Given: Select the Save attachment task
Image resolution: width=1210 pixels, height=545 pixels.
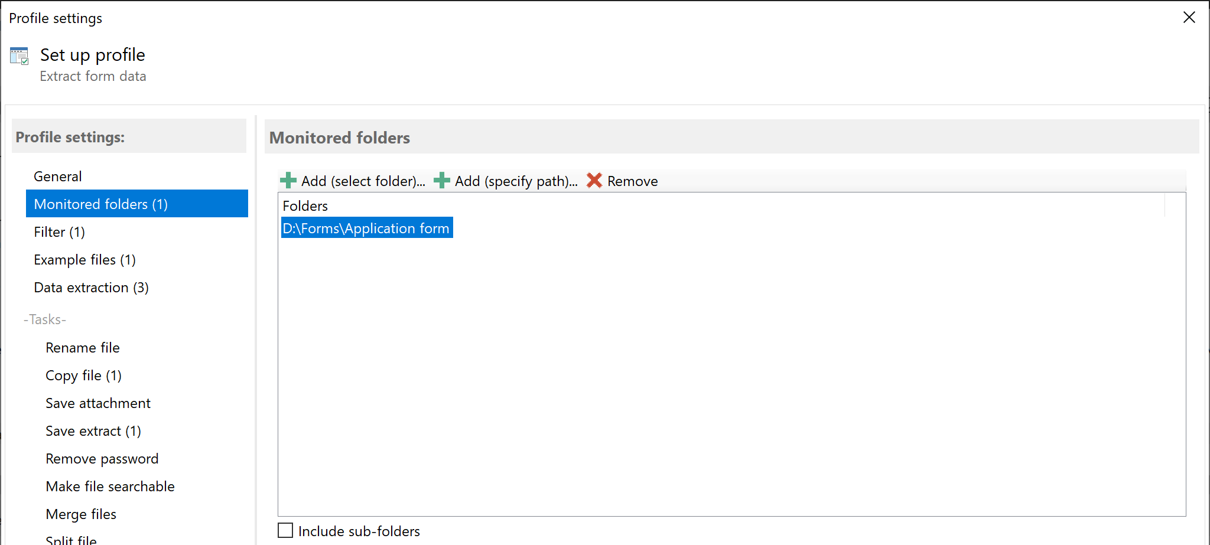Looking at the screenshot, I should (x=97, y=403).
